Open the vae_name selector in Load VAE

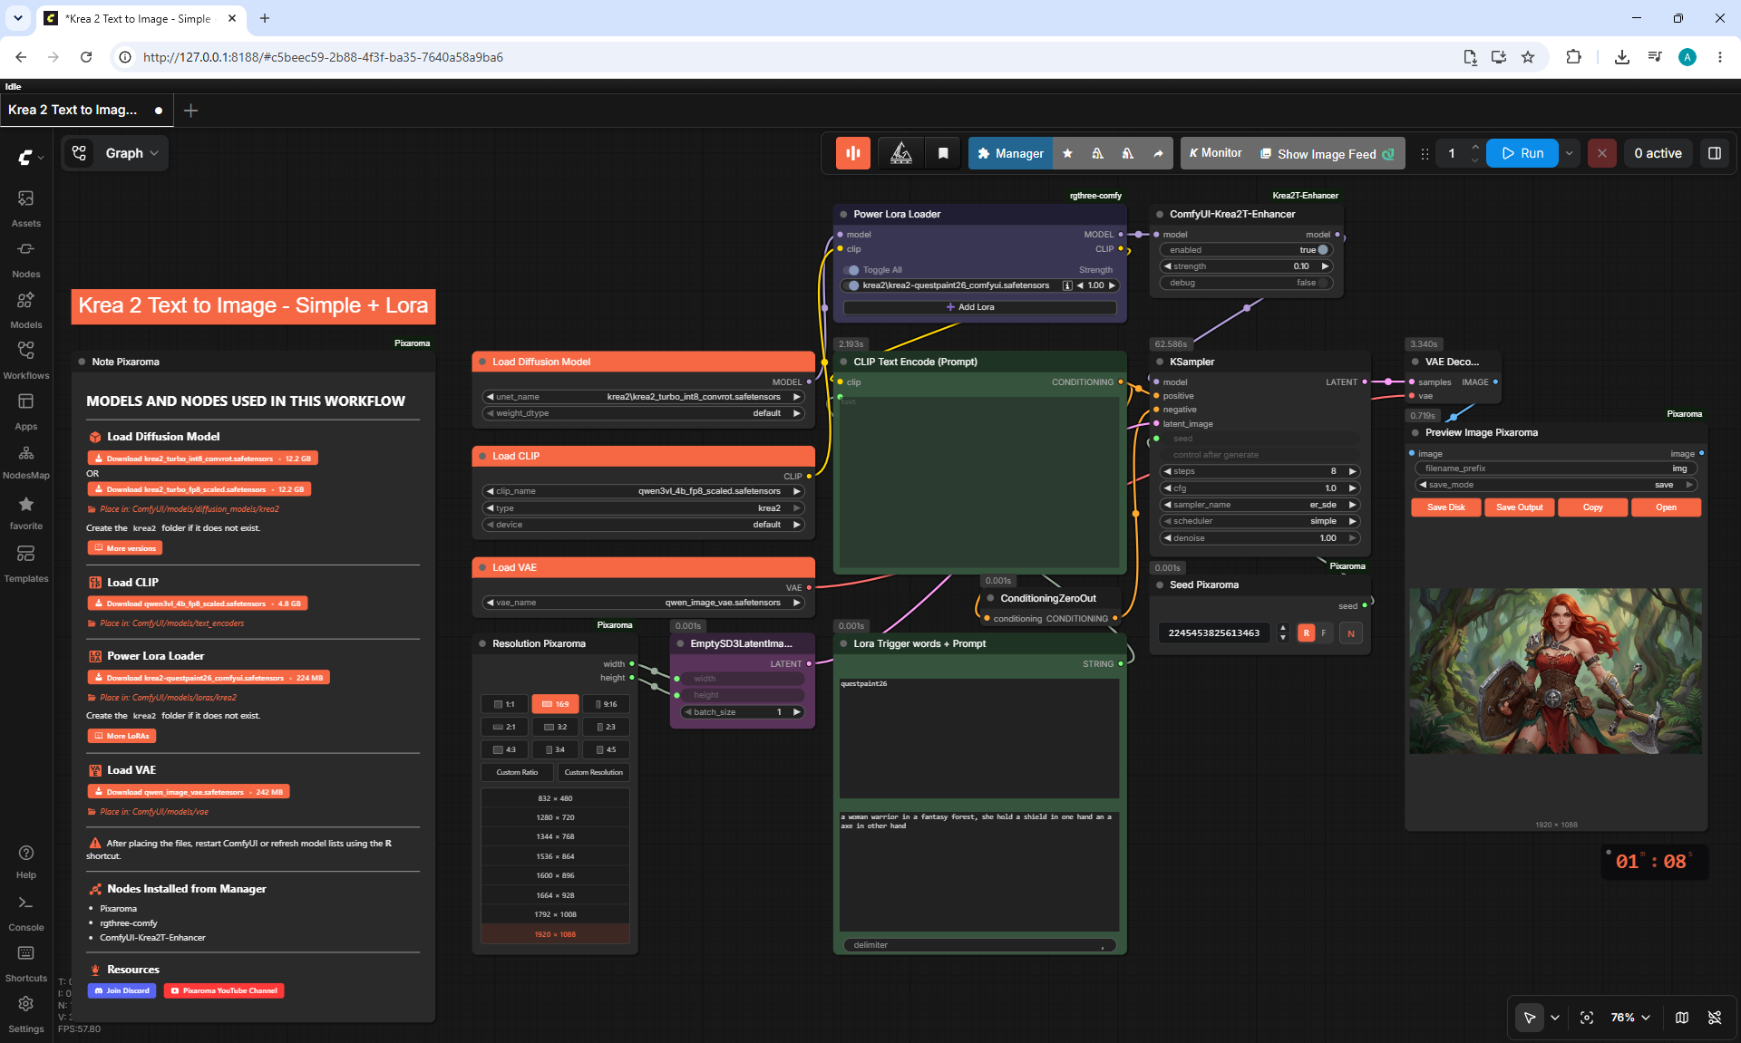[x=644, y=603]
